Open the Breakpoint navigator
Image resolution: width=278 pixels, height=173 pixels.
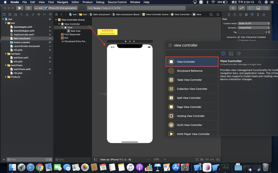click(45, 15)
